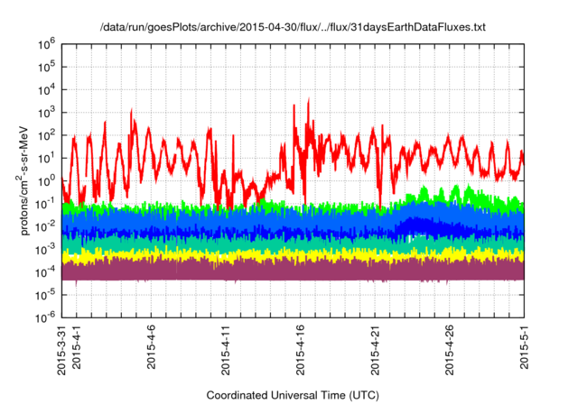The image size is (578, 404).
Task: Click the plot title file path text
Action: tap(293, 27)
